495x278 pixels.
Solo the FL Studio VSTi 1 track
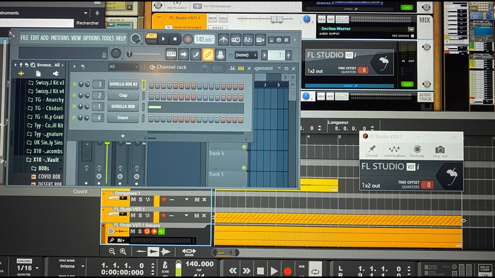click(x=140, y=215)
